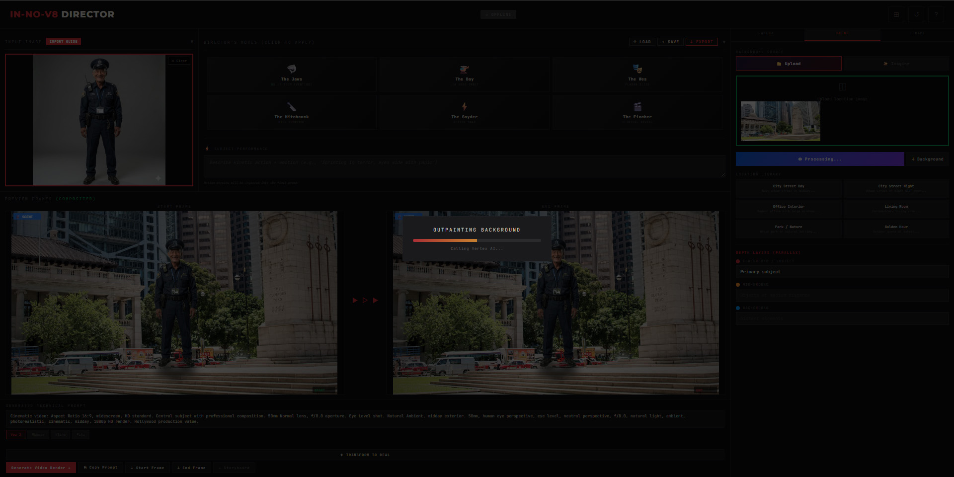Select the Veo 3 model option
The image size is (954, 477).
coord(15,435)
